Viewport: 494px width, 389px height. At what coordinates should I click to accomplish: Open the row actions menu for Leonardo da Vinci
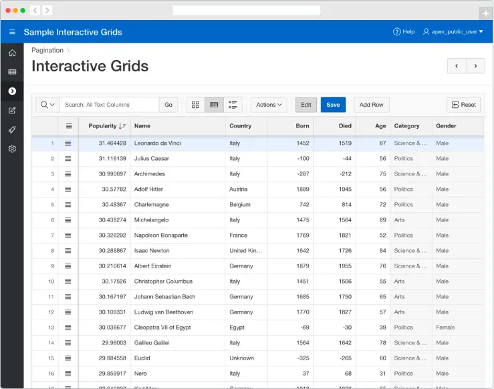[x=68, y=143]
